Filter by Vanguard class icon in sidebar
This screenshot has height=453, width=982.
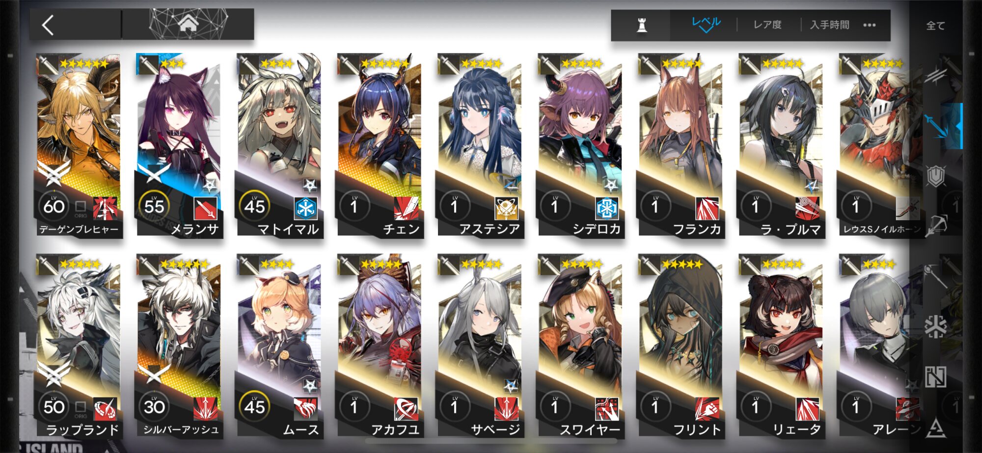click(x=936, y=75)
